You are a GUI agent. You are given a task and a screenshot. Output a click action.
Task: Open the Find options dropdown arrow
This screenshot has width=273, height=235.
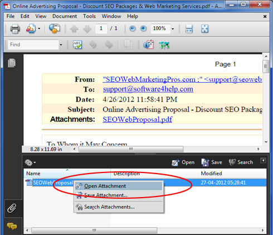pyautogui.click(x=61, y=45)
